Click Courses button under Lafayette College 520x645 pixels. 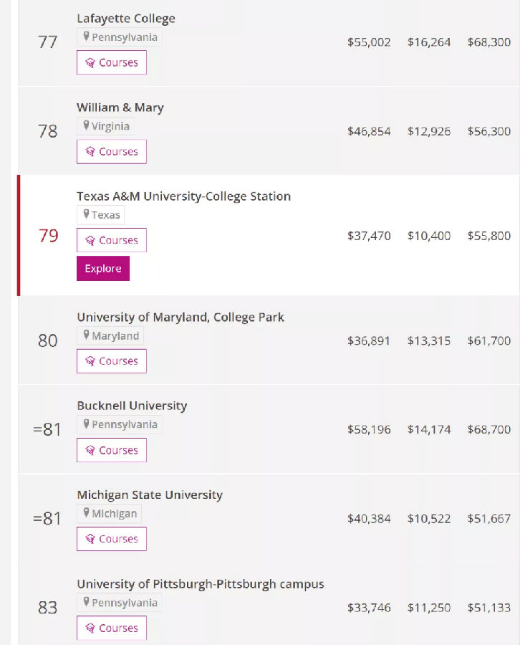pos(112,62)
